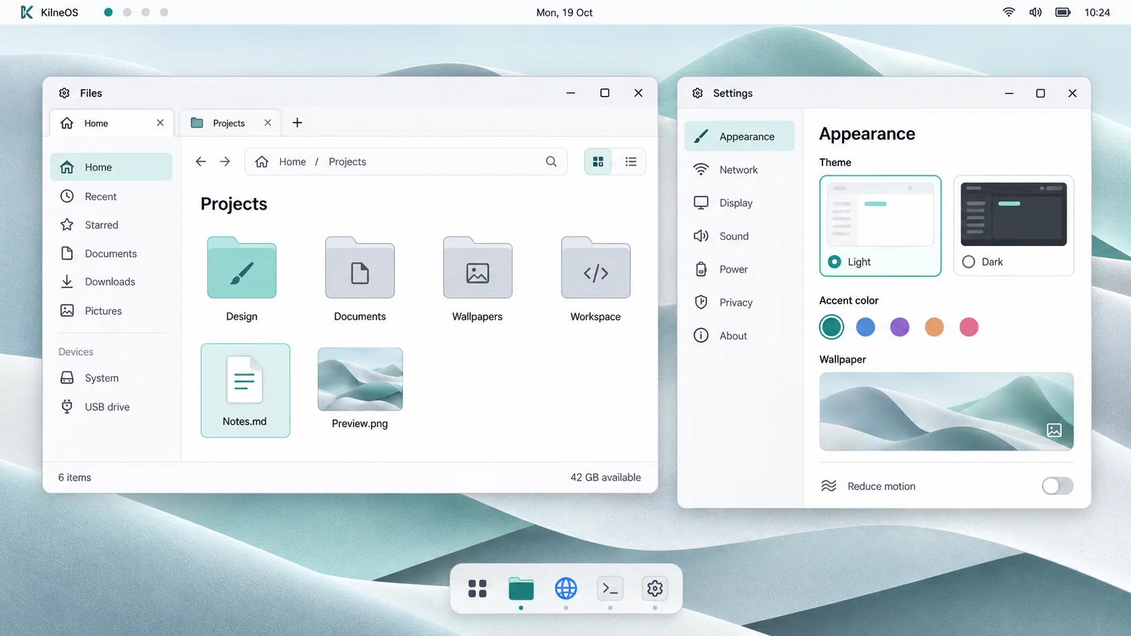Close the Projects tab

(268, 122)
